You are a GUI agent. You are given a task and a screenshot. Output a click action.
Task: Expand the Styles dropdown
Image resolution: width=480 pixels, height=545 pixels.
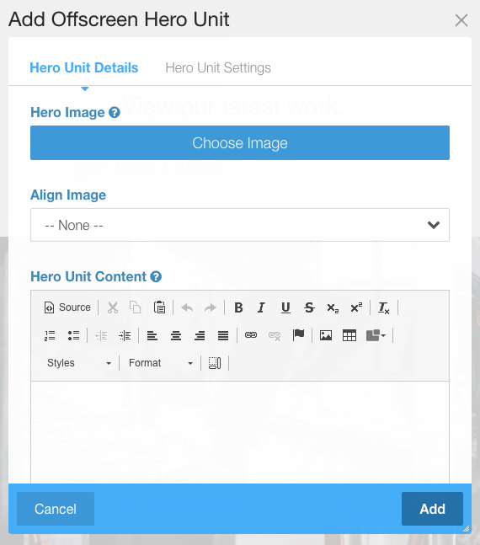pyautogui.click(x=79, y=363)
